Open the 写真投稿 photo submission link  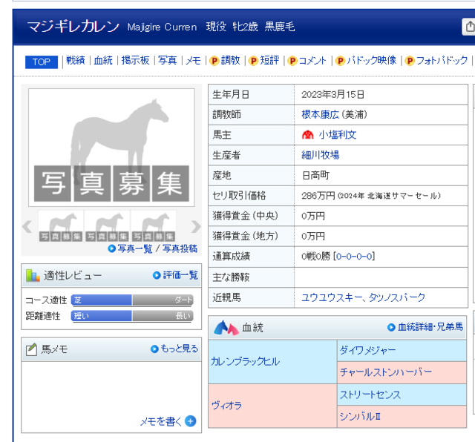click(180, 248)
